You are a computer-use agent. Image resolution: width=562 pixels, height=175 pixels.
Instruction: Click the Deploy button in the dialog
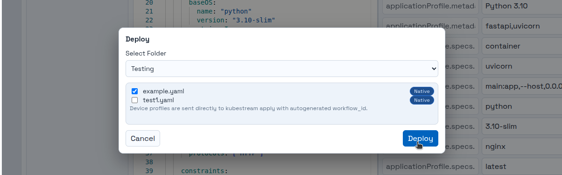420,138
